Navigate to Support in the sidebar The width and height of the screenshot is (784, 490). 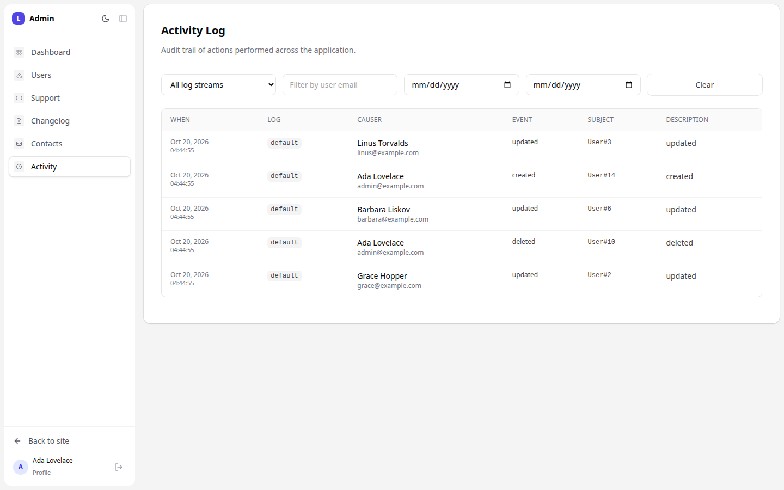tap(70, 98)
